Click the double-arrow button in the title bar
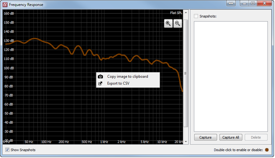The height and width of the screenshot is (158, 275). click(x=231, y=3)
